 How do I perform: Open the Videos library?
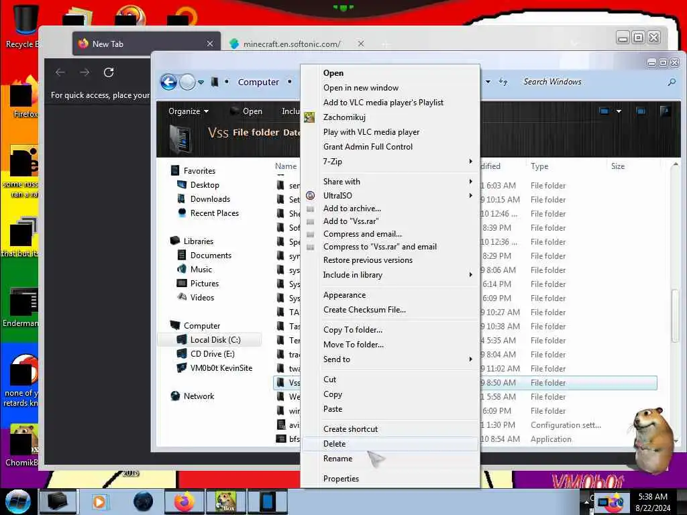(202, 297)
